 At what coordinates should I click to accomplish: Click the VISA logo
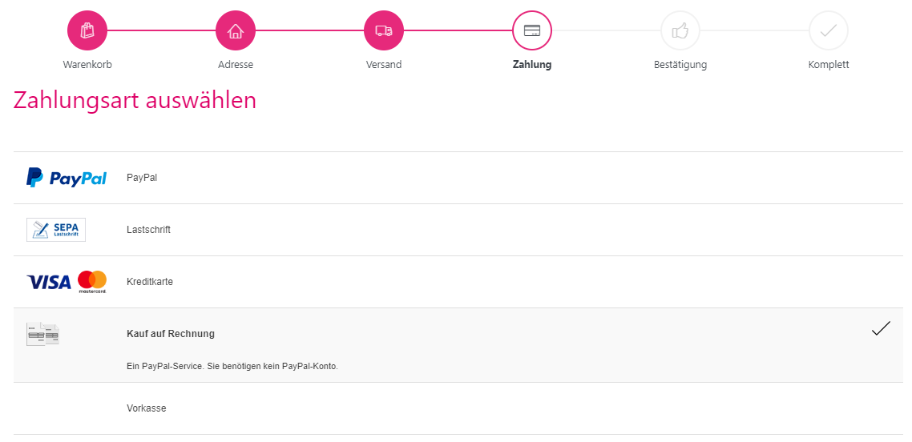[x=49, y=282]
